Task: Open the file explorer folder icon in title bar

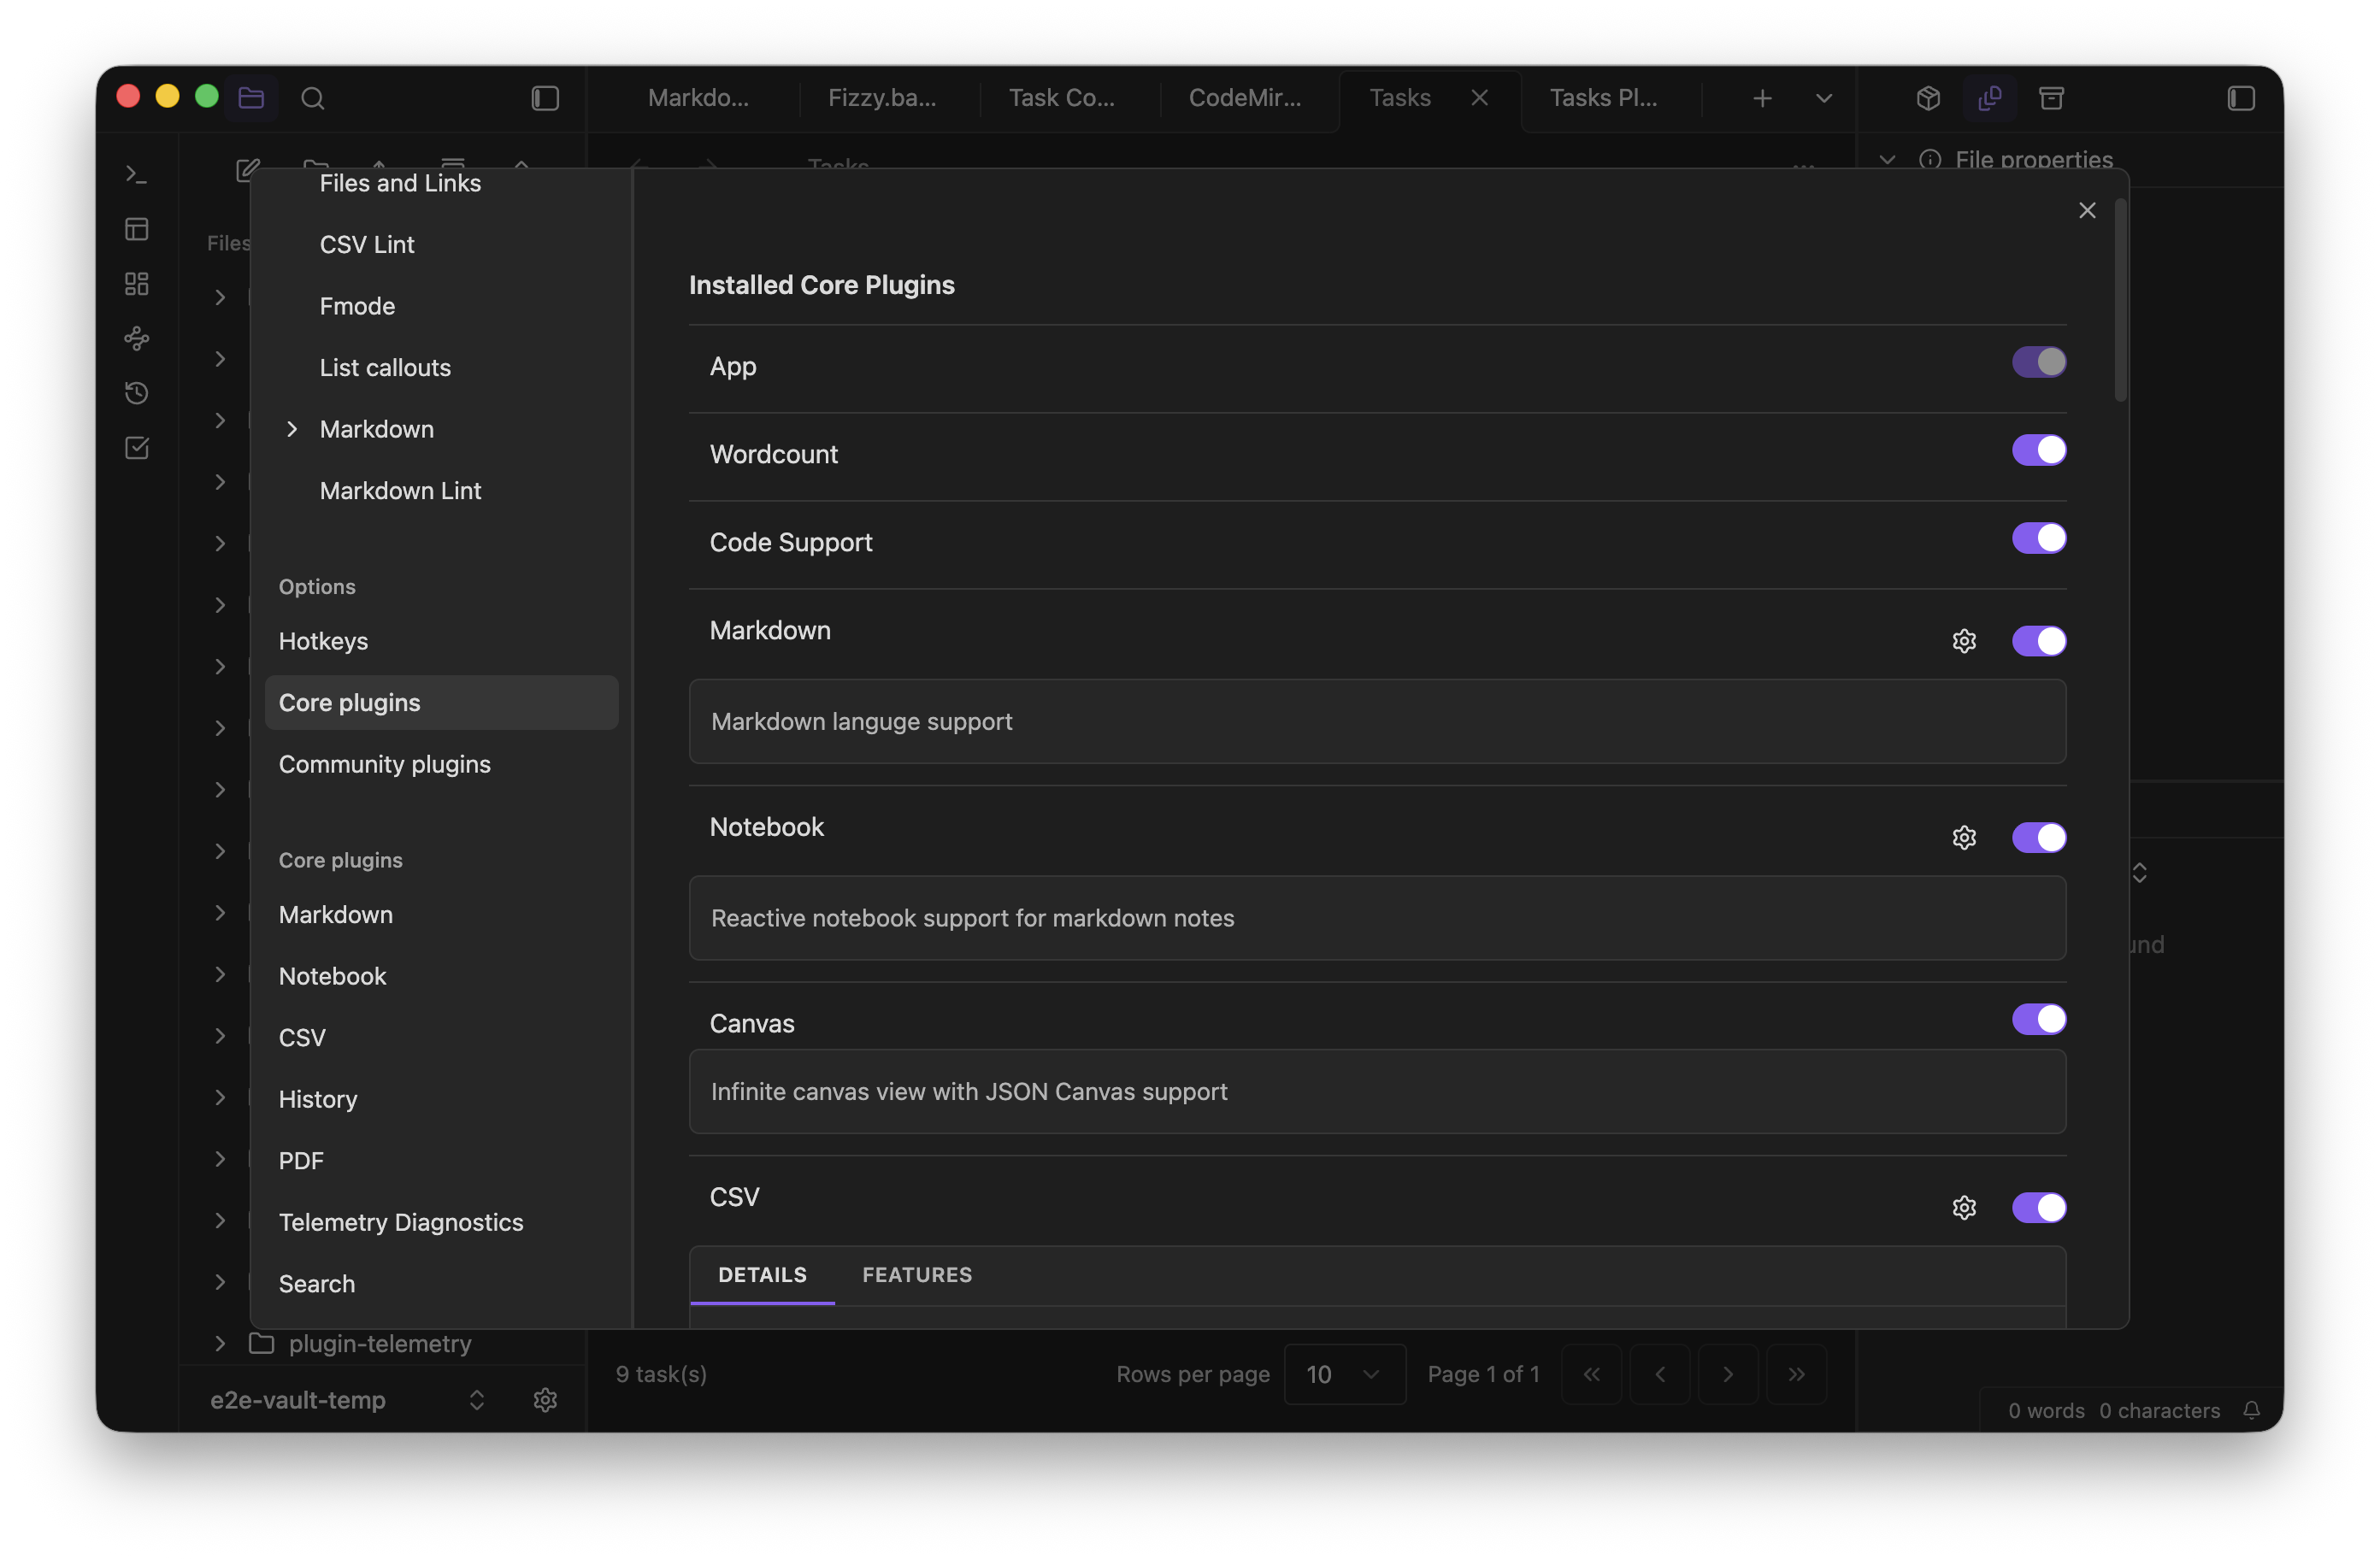Action: coord(251,98)
